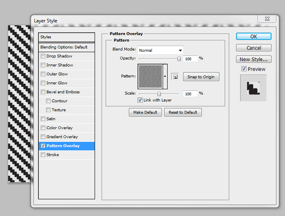Toggle the Color Overlay checkbox
This screenshot has width=285, height=216.
43,128
